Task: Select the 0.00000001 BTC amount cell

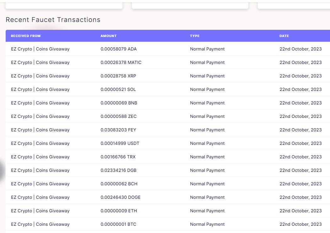Action: (x=118, y=224)
